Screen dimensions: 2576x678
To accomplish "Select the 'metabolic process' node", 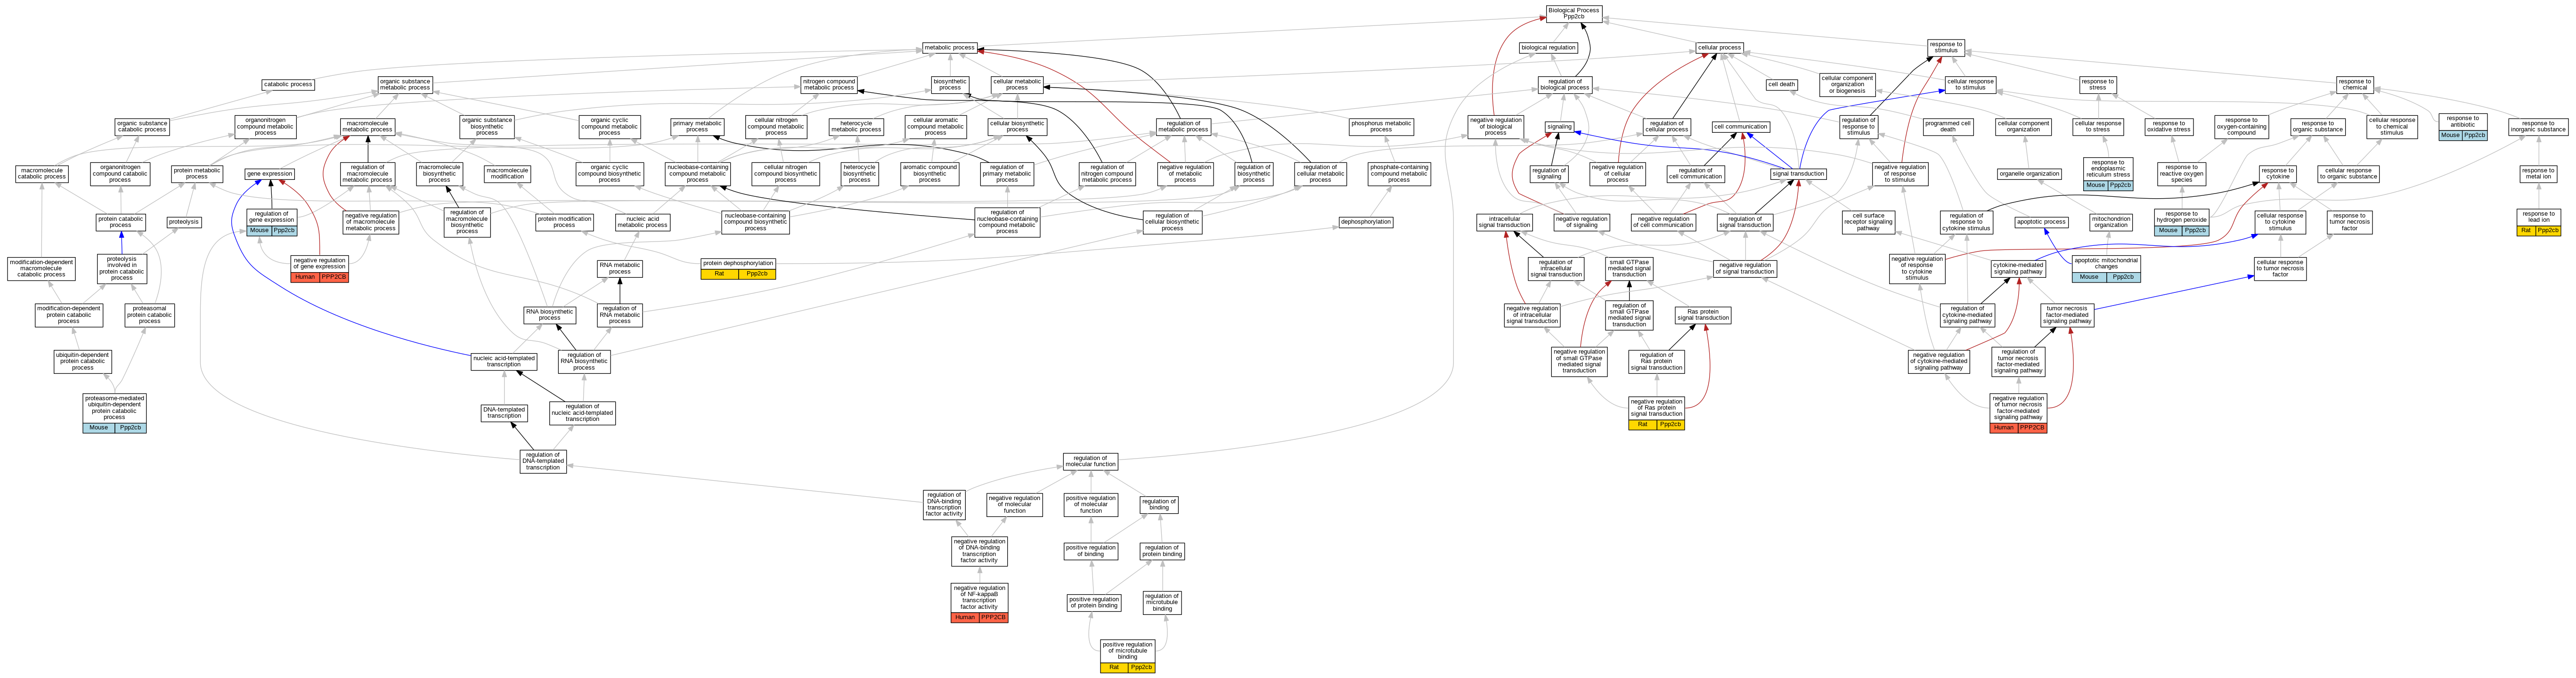I will coord(949,47).
